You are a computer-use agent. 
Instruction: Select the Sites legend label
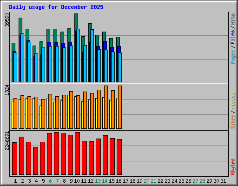coord(233,122)
